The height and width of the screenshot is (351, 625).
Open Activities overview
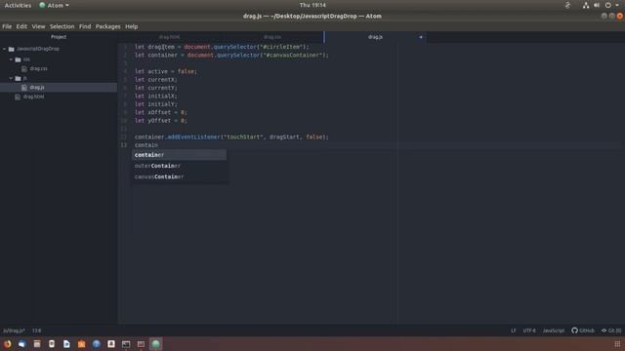18,5
